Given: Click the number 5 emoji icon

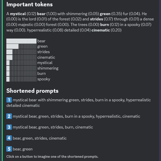Looking at the screenshot, I should (x=9, y=149).
